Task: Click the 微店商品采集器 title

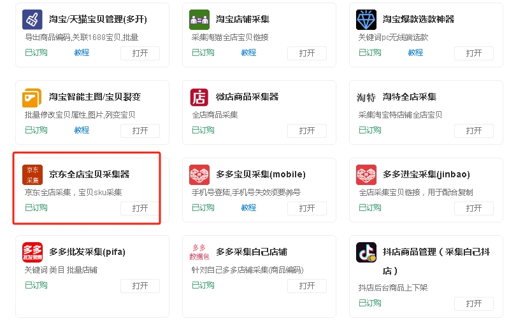Action: pos(247,97)
